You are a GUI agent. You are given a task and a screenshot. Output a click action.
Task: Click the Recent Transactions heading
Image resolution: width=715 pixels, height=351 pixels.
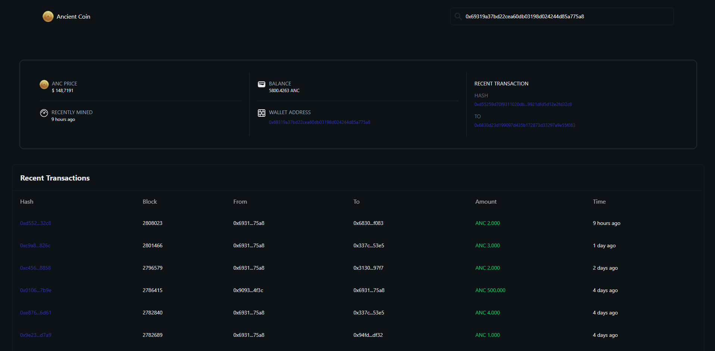[55, 178]
